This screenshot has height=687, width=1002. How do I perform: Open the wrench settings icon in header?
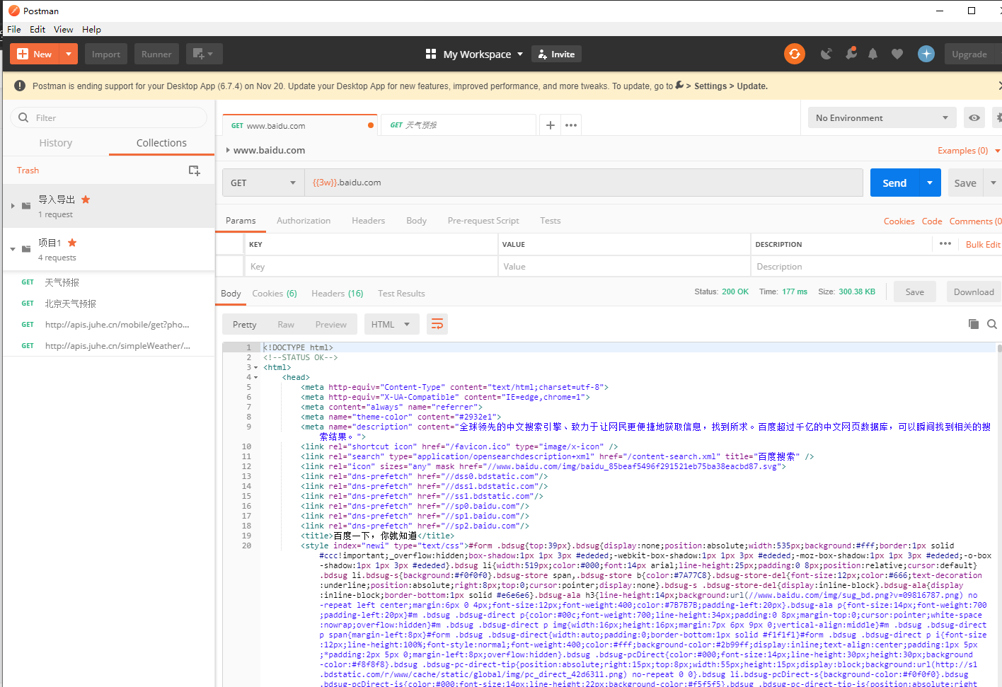(851, 54)
